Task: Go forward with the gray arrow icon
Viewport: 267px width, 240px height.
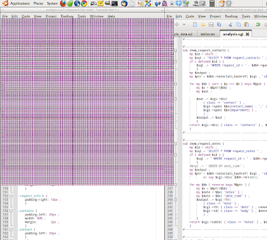Action: pyautogui.click(x=177, y=25)
